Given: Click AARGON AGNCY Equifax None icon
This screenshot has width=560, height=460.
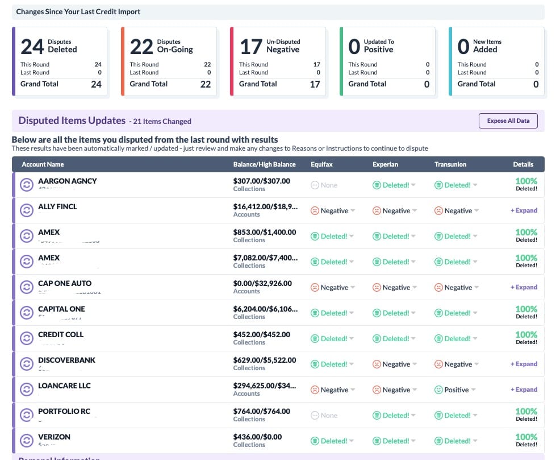Looking at the screenshot, I should (x=315, y=185).
